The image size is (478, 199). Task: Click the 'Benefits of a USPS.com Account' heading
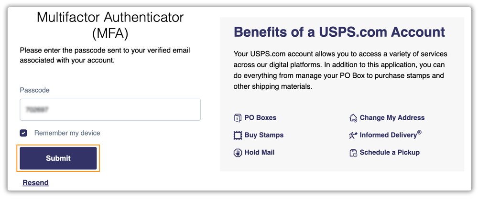(339, 32)
